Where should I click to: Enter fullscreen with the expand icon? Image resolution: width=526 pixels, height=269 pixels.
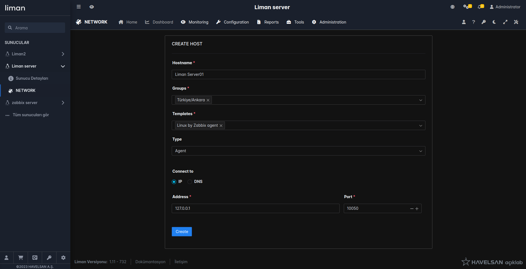[x=505, y=22]
